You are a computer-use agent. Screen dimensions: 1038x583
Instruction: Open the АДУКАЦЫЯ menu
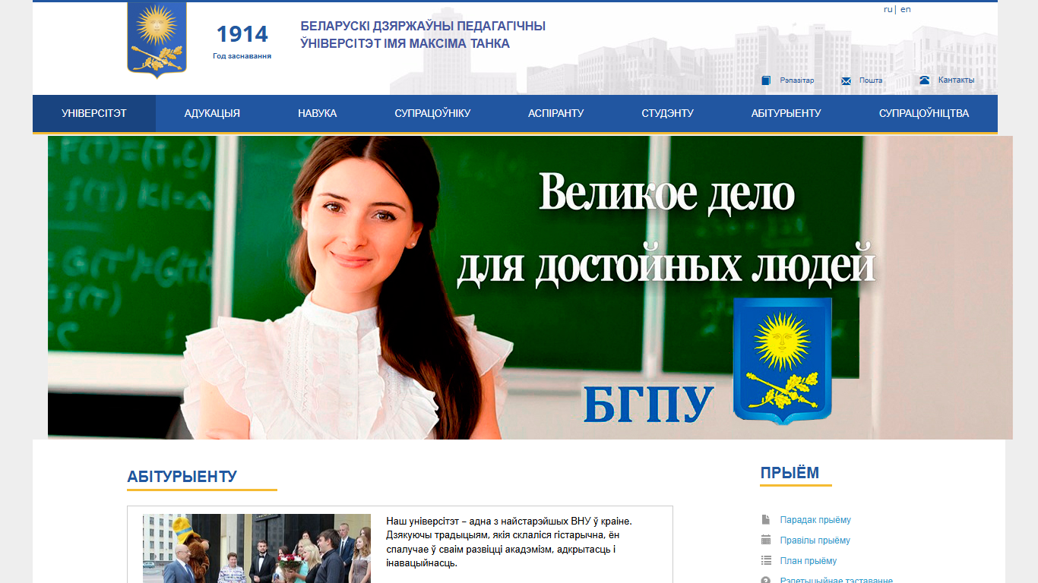pos(212,113)
